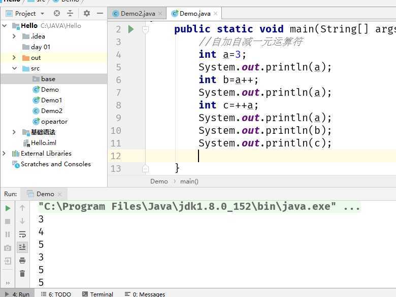This screenshot has height=297, width=396.
Task: Toggle scroll to end in Run console
Action: point(22,247)
